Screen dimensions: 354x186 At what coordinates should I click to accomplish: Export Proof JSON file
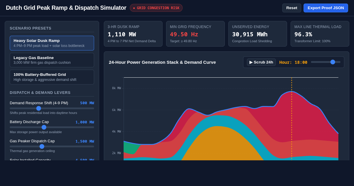point(326,8)
